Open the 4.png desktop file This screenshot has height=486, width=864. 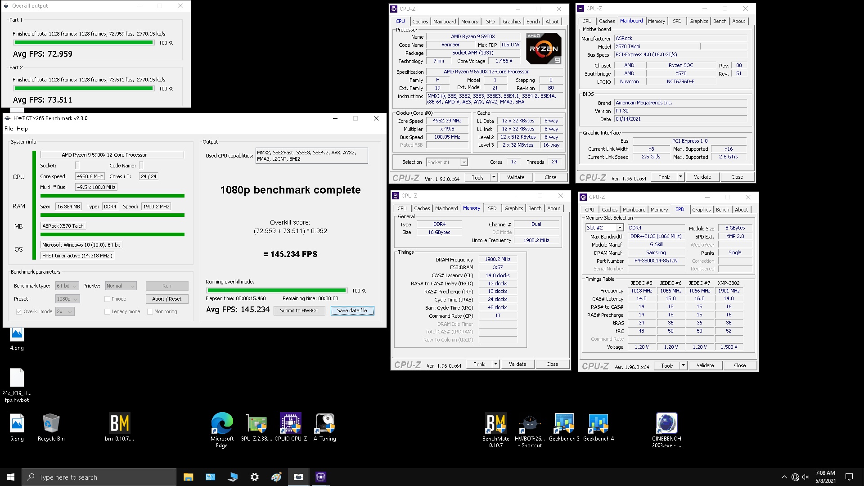[x=17, y=339]
